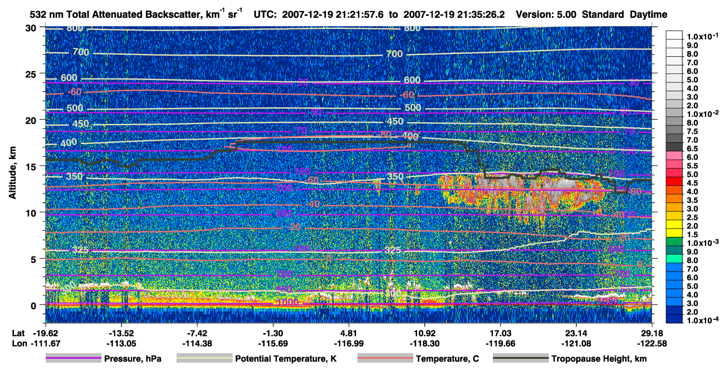Image resolution: width=724 pixels, height=371 pixels.
Task: Click latitude value 4.81
Action: (349, 334)
